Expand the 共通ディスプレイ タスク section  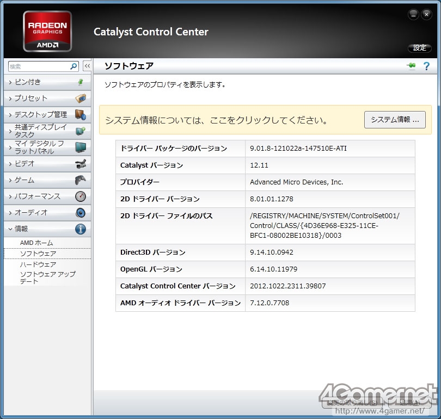pyautogui.click(x=47, y=131)
